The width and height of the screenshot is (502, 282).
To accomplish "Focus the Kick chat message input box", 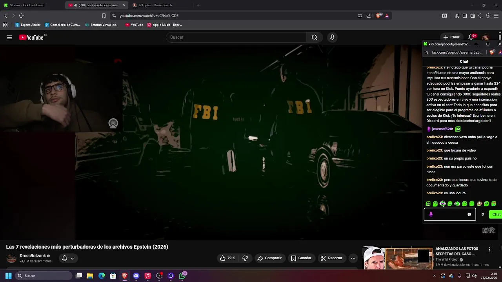I will pyautogui.click(x=450, y=214).
